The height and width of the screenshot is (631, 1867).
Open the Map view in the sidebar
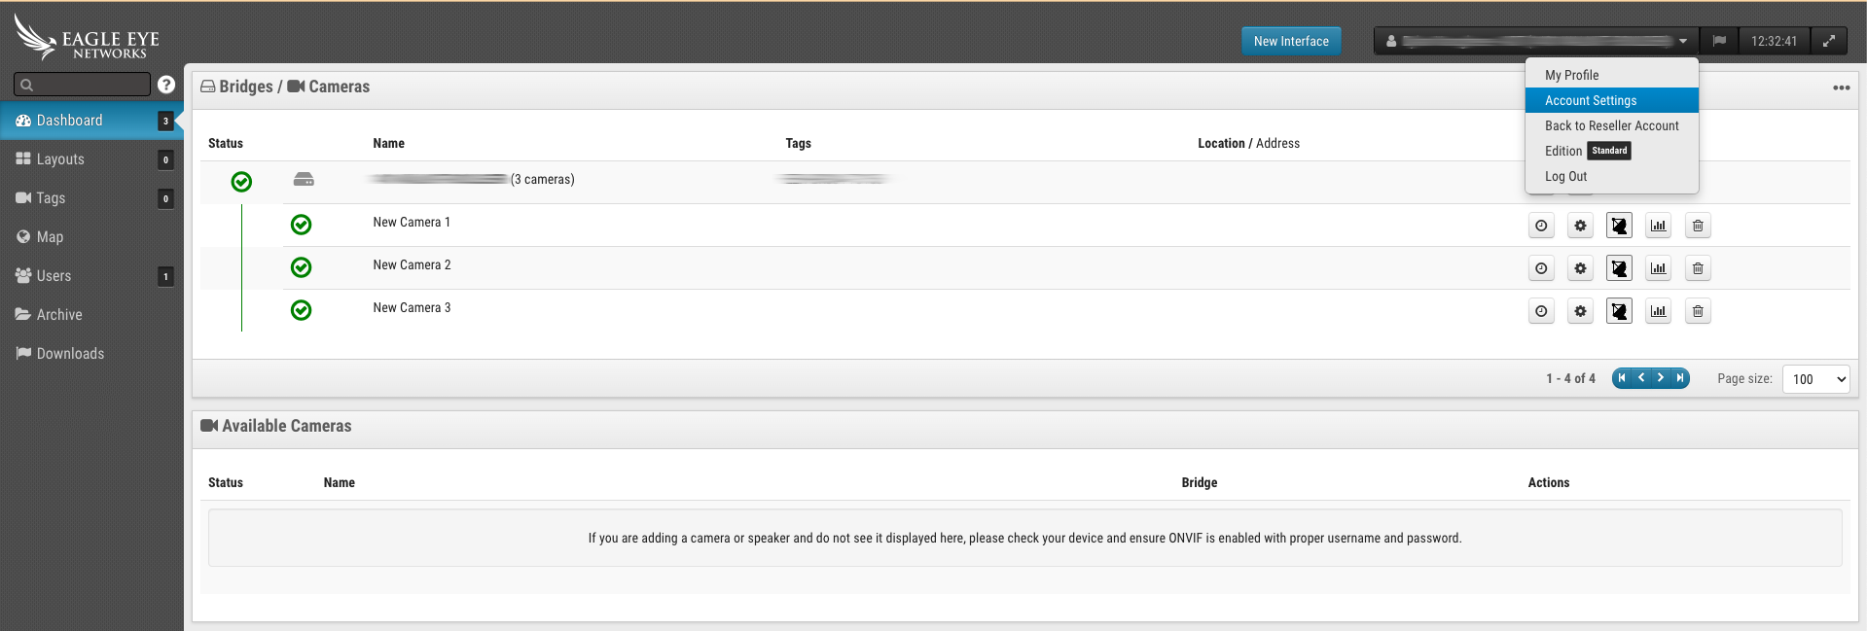tap(91, 237)
